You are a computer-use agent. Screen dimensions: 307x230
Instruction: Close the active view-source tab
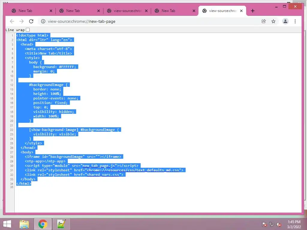pos(241,11)
